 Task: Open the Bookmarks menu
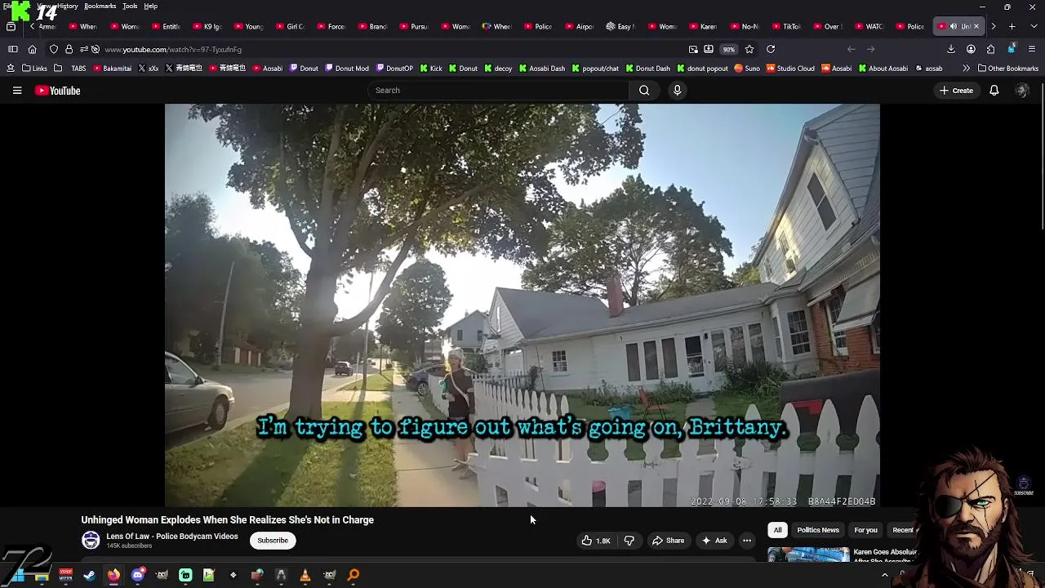100,6
